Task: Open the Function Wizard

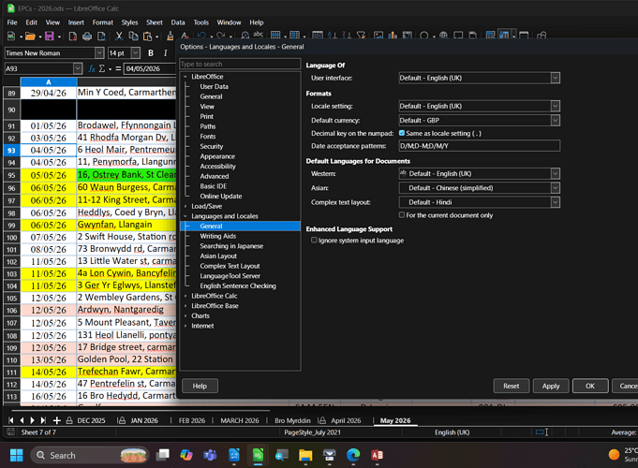Action: pyautogui.click(x=92, y=68)
